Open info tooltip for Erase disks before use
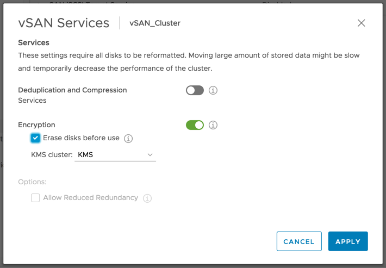 click(x=128, y=139)
